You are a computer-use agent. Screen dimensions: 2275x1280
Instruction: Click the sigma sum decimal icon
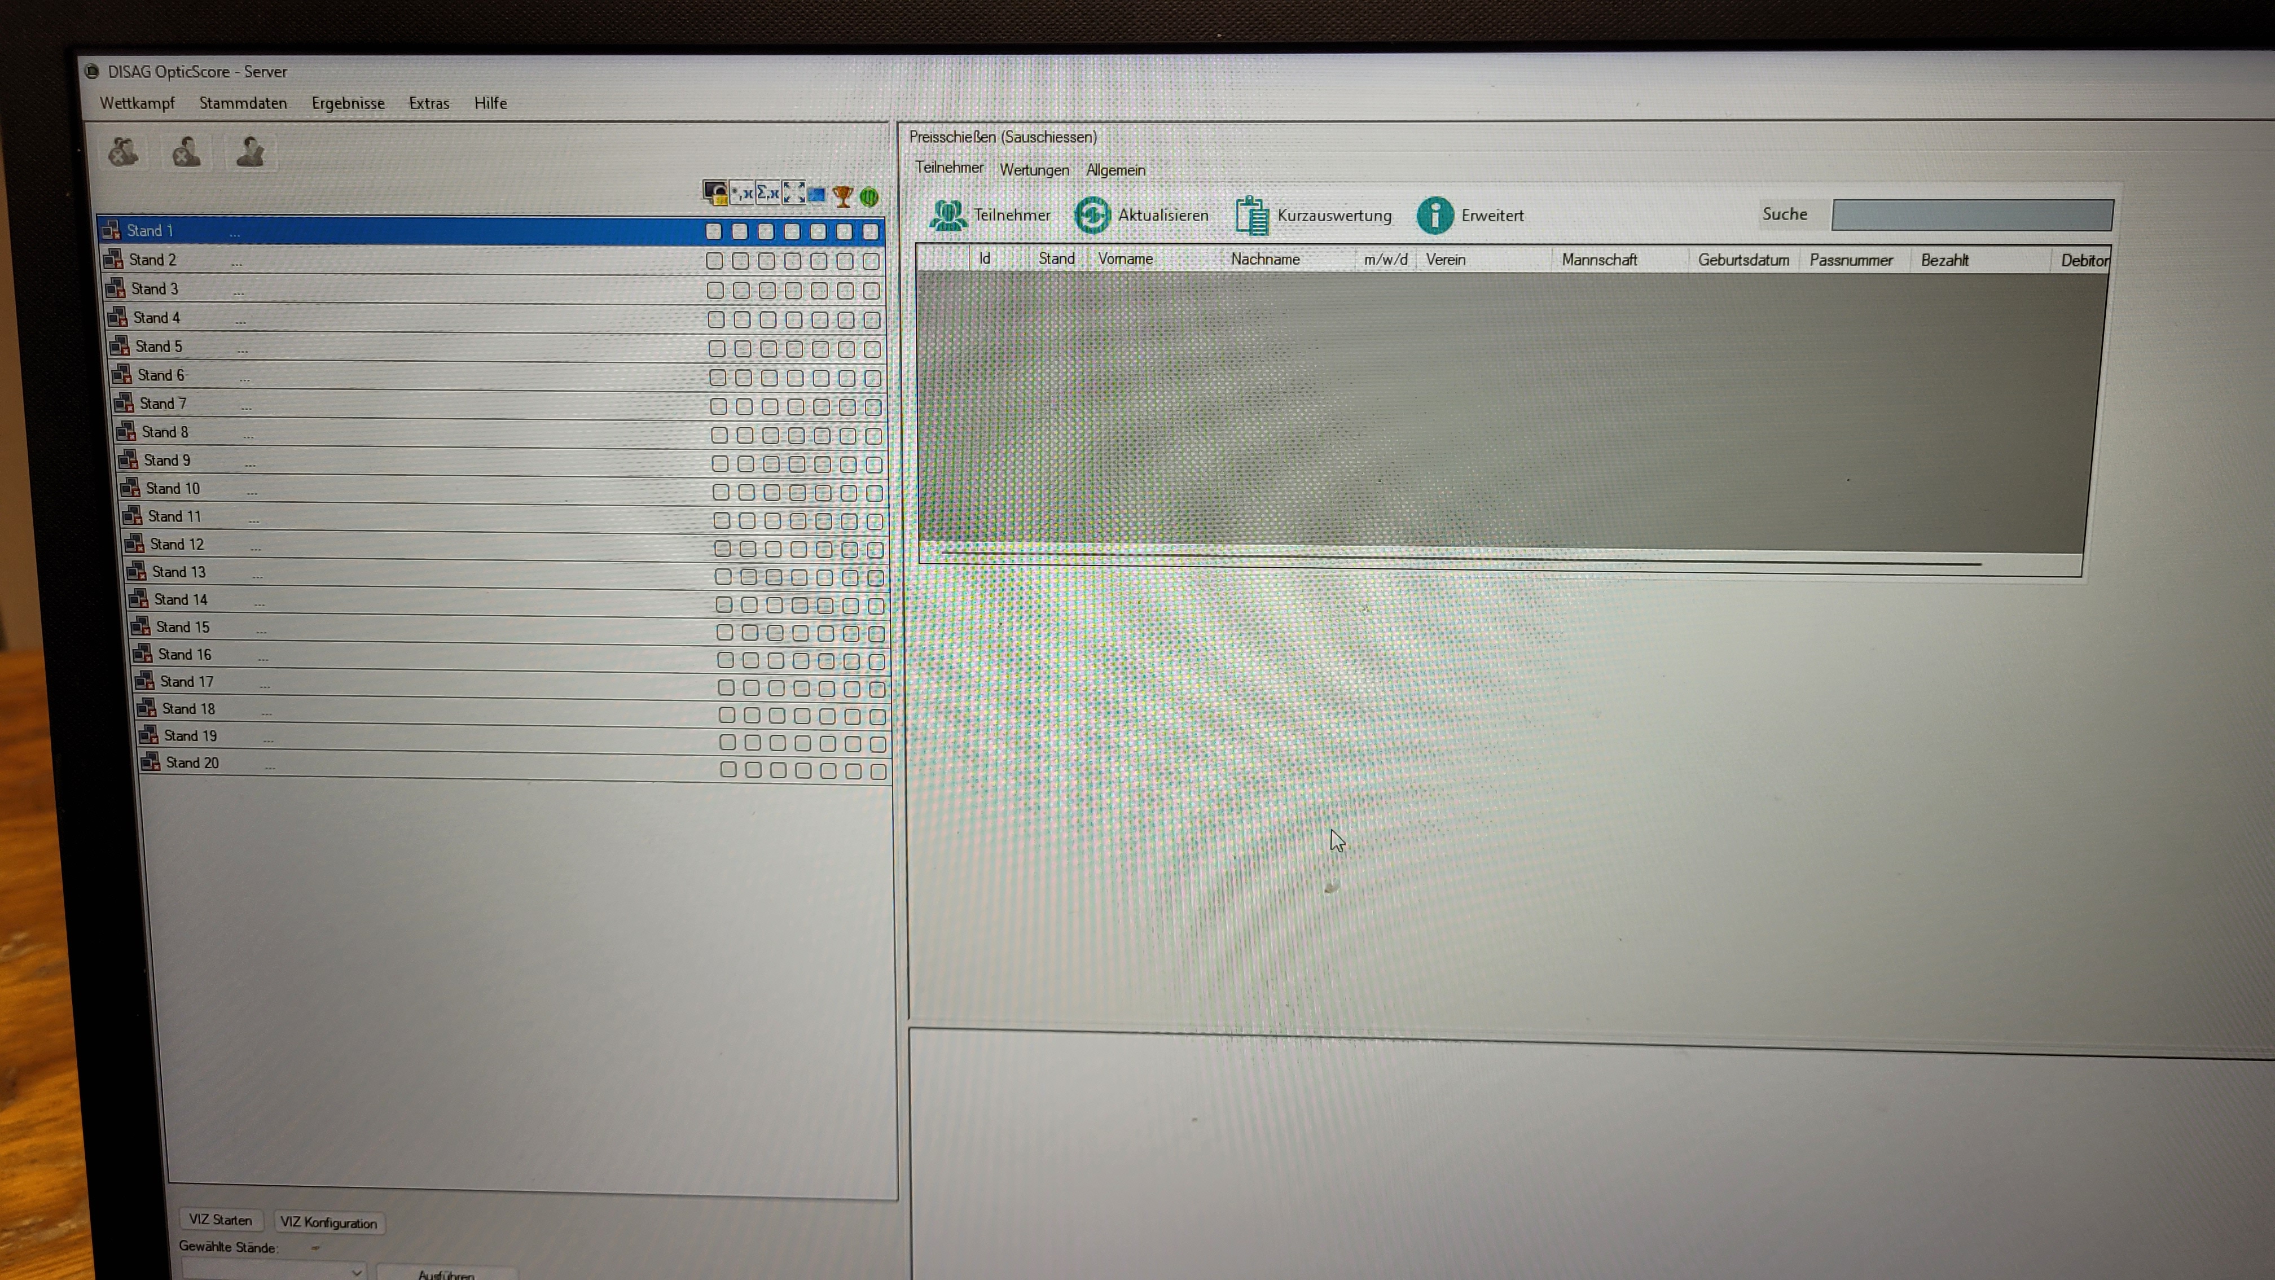point(767,194)
